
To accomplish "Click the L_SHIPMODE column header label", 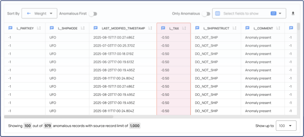I will [68, 28].
